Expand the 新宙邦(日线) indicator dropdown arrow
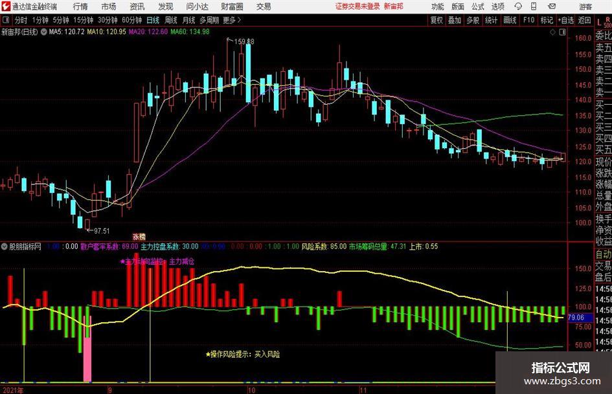This screenshot has height=394, width=612. (43, 32)
